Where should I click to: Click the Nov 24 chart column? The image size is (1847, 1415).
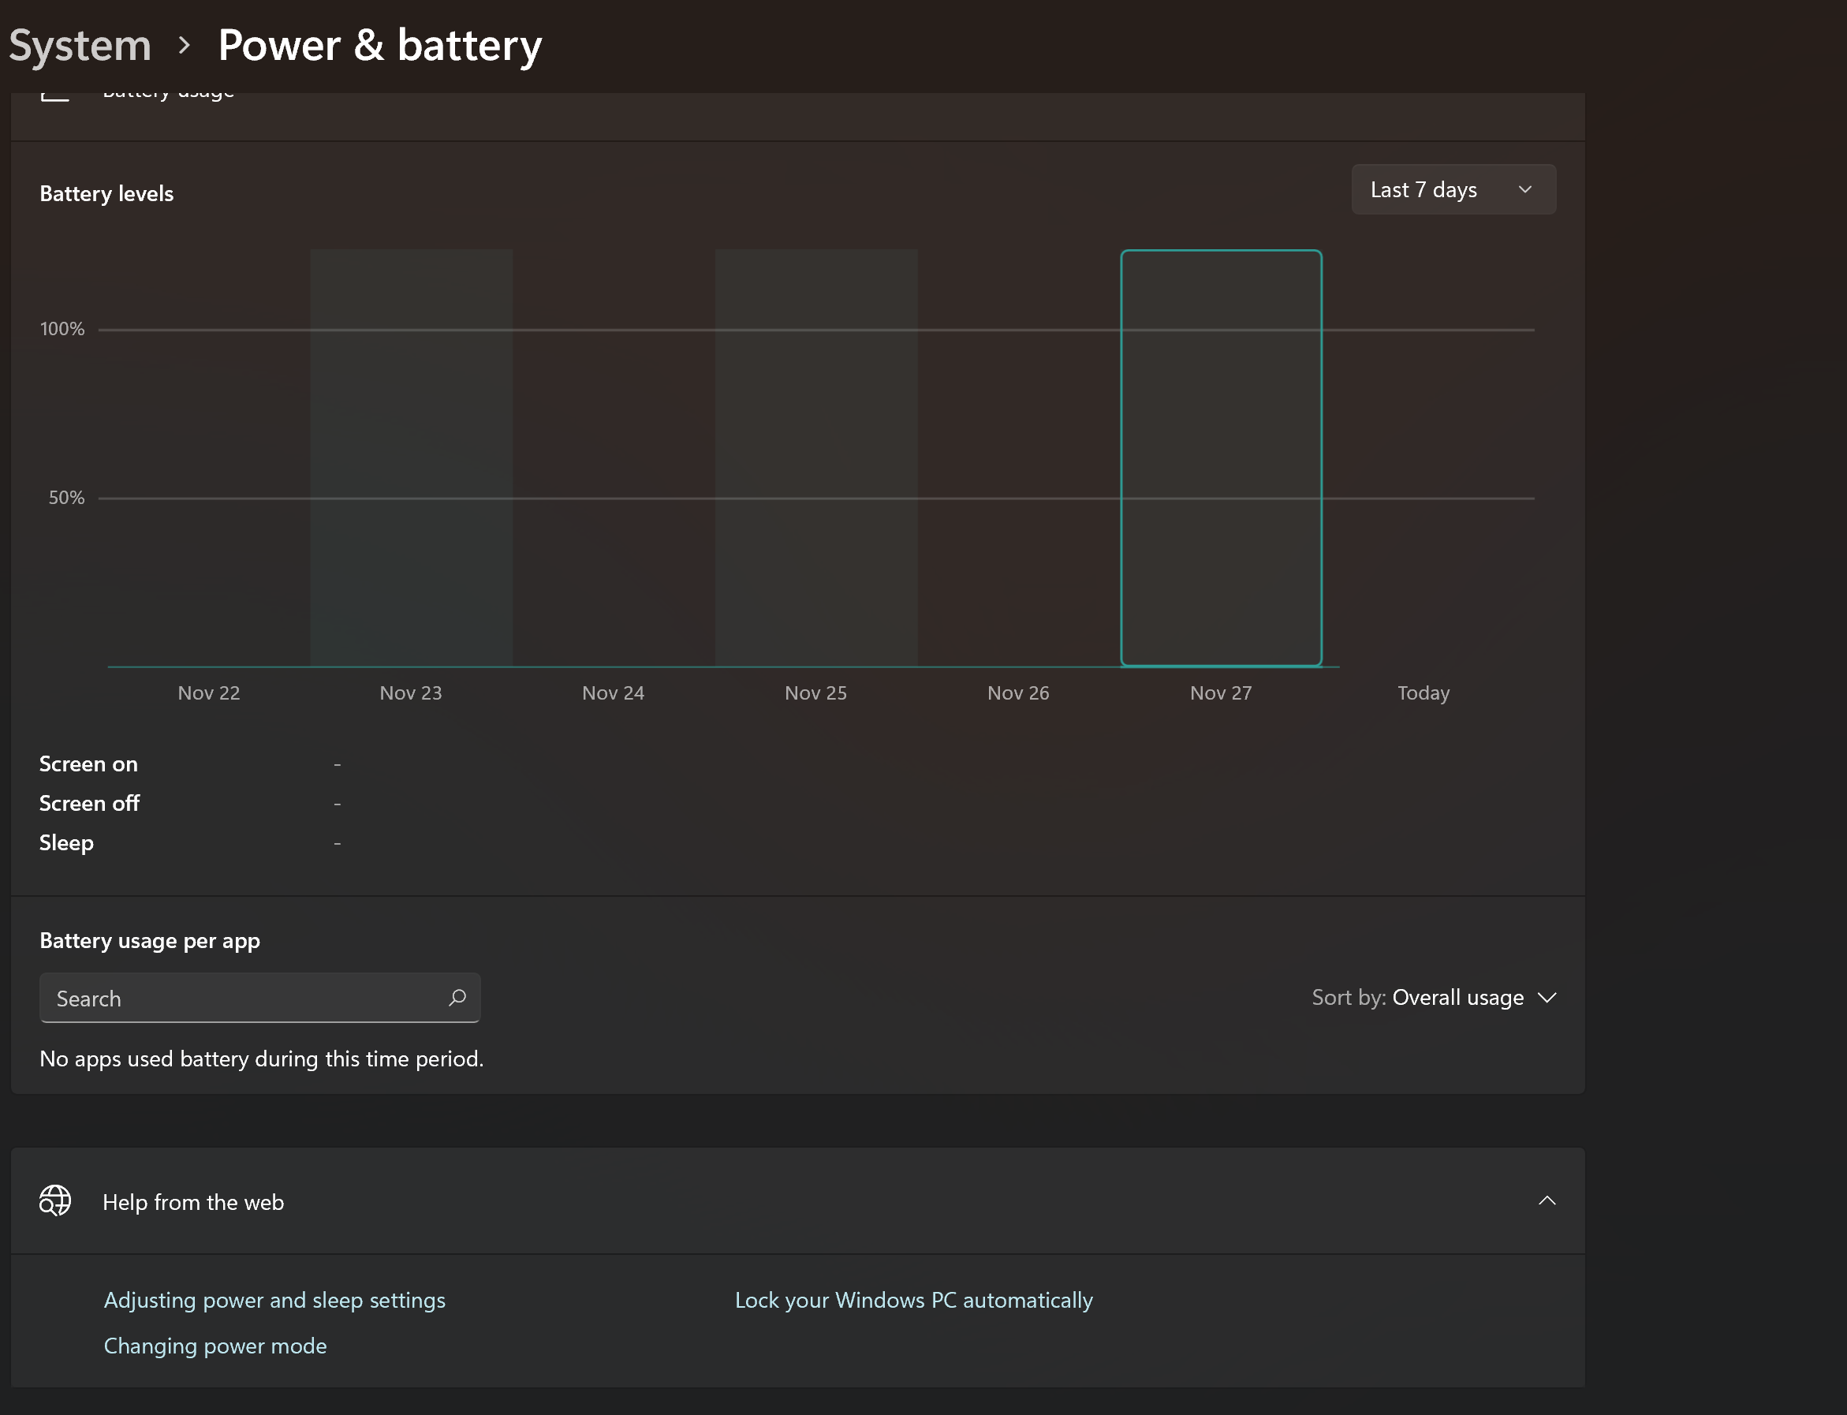click(x=613, y=458)
